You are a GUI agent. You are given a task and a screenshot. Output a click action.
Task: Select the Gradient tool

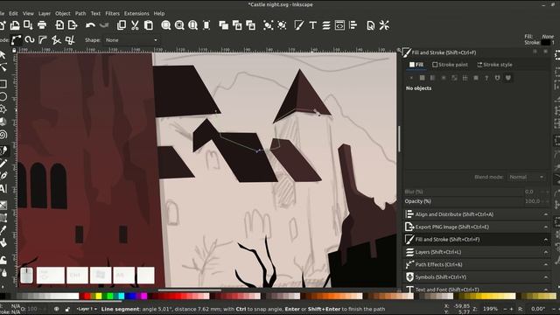point(3,205)
